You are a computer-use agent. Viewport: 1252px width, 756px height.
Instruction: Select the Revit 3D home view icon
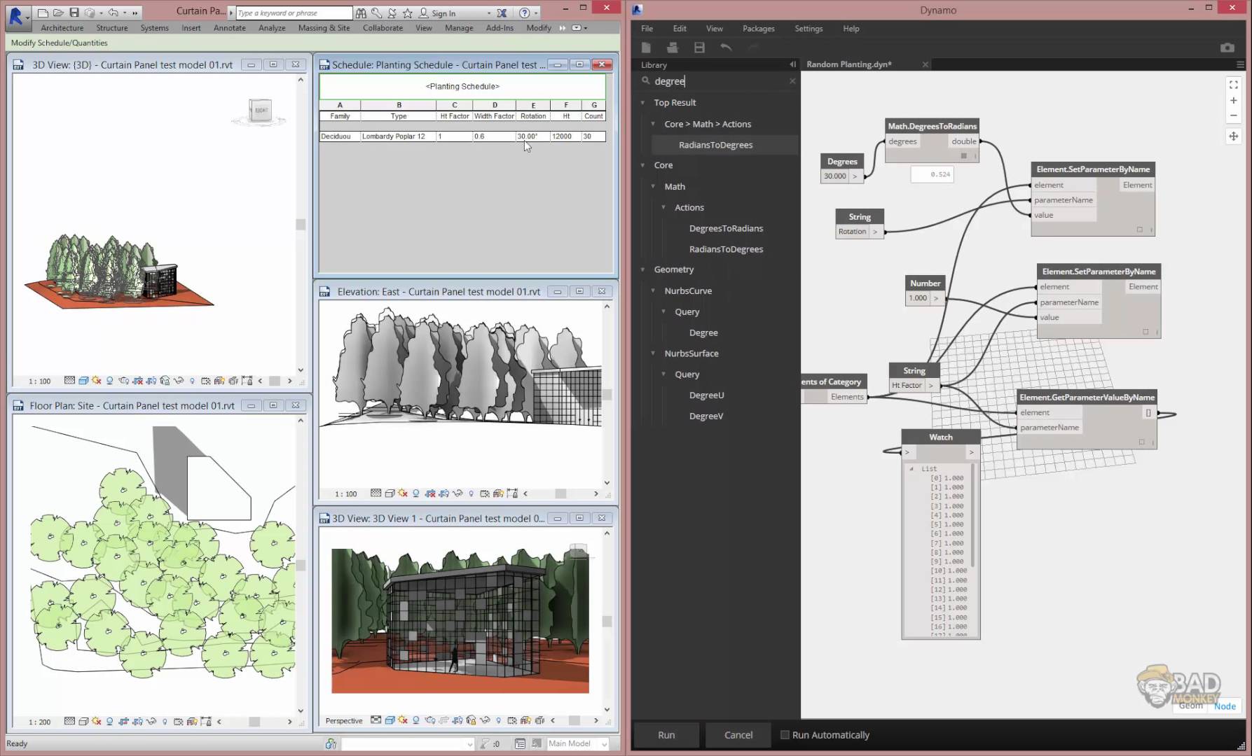tap(259, 111)
